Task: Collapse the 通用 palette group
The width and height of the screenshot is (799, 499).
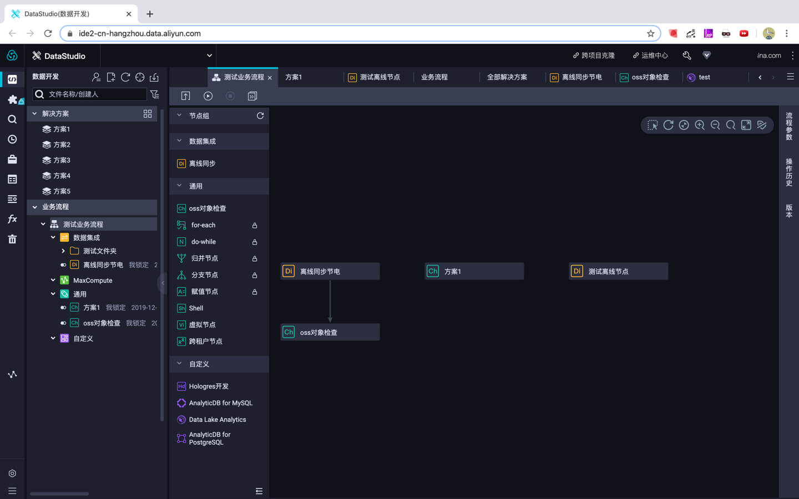Action: pos(179,186)
